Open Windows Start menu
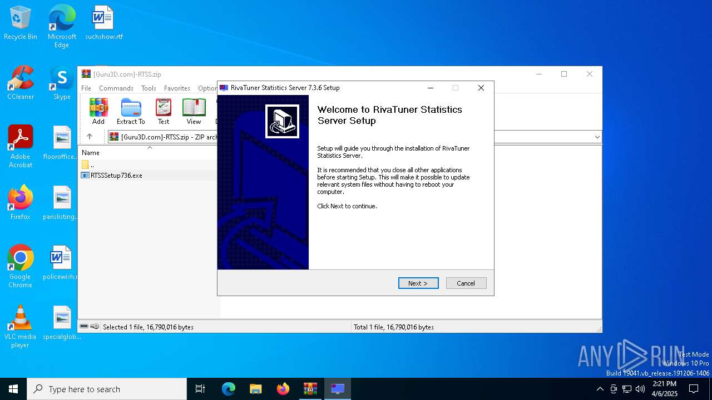Viewport: 712px width, 400px height. point(13,389)
